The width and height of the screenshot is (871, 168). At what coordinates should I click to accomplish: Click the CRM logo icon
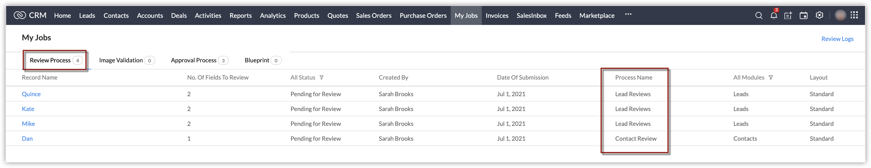(x=20, y=15)
